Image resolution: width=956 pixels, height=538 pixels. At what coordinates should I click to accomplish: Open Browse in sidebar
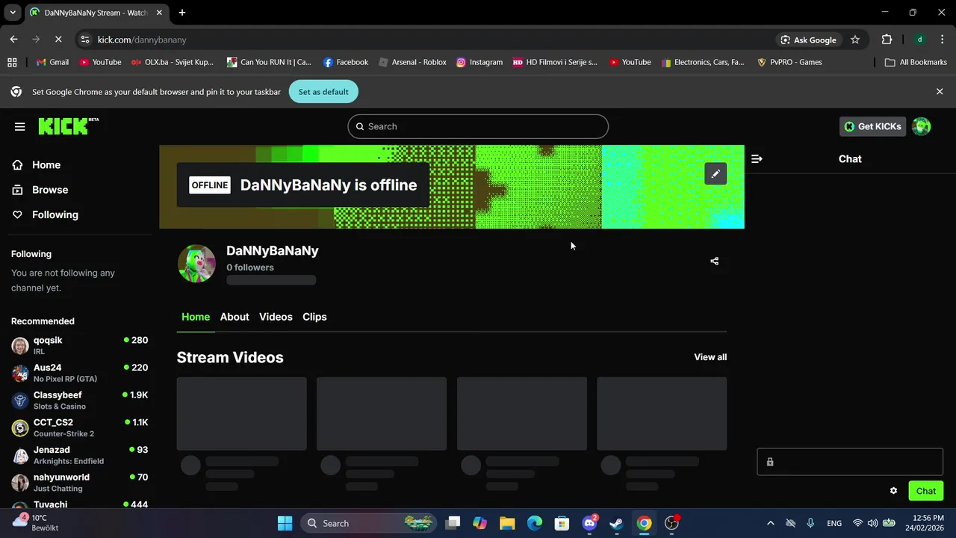[x=79, y=190]
